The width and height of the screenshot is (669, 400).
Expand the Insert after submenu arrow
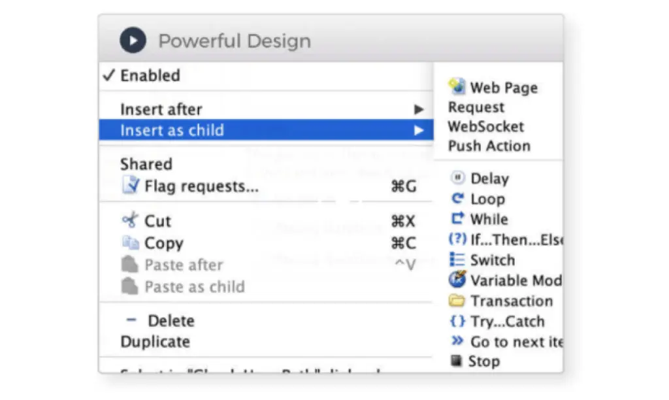[x=419, y=110]
